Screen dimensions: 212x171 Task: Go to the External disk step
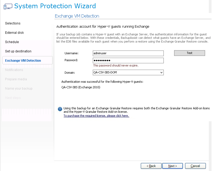14,33
